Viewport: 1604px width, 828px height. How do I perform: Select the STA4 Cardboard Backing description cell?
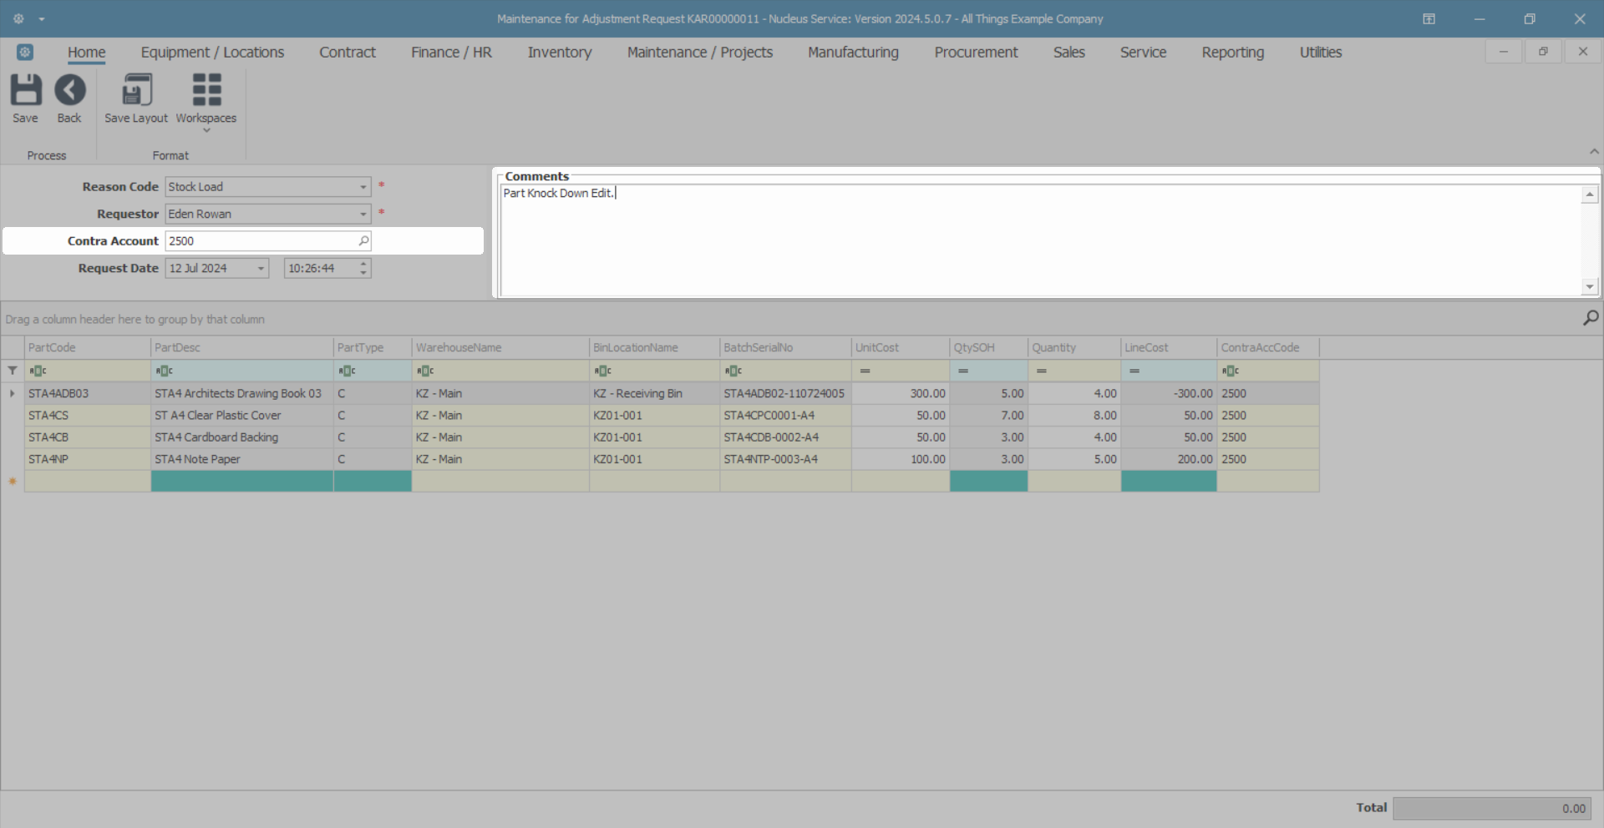(x=242, y=437)
